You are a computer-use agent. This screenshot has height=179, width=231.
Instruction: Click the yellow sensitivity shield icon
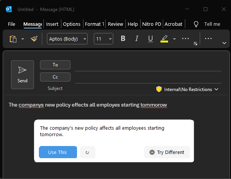point(159,89)
